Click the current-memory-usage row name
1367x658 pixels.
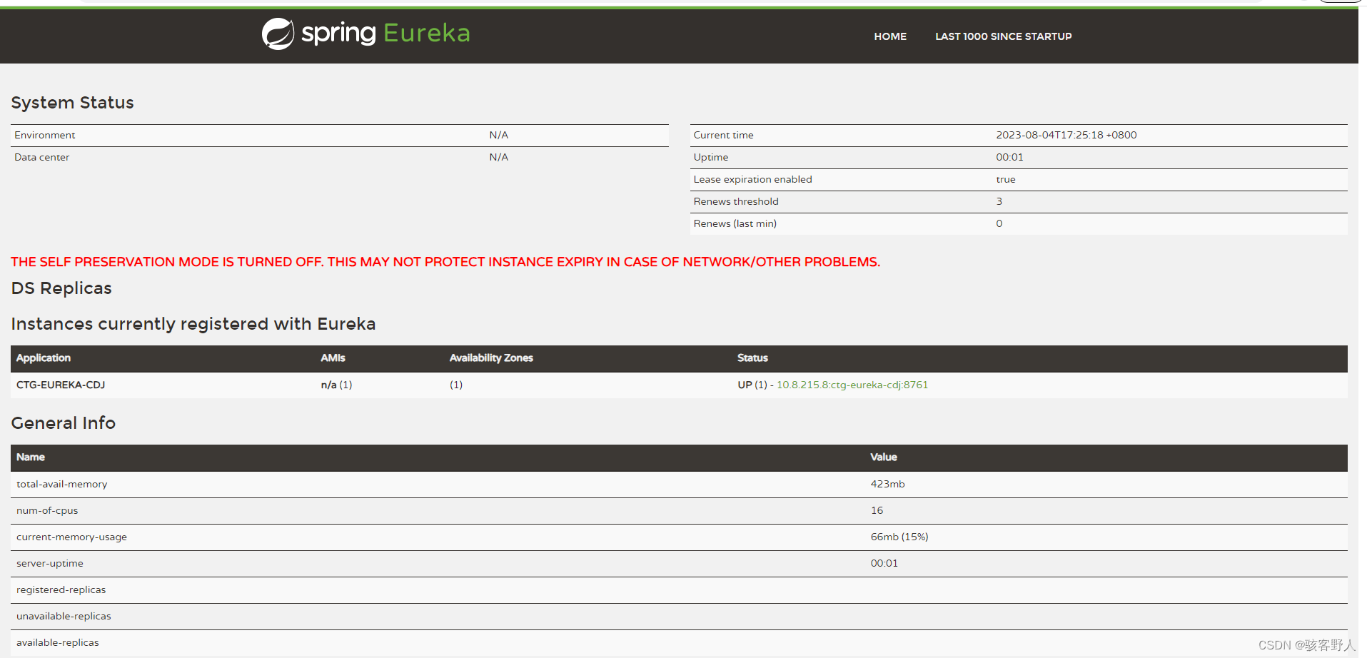71,537
